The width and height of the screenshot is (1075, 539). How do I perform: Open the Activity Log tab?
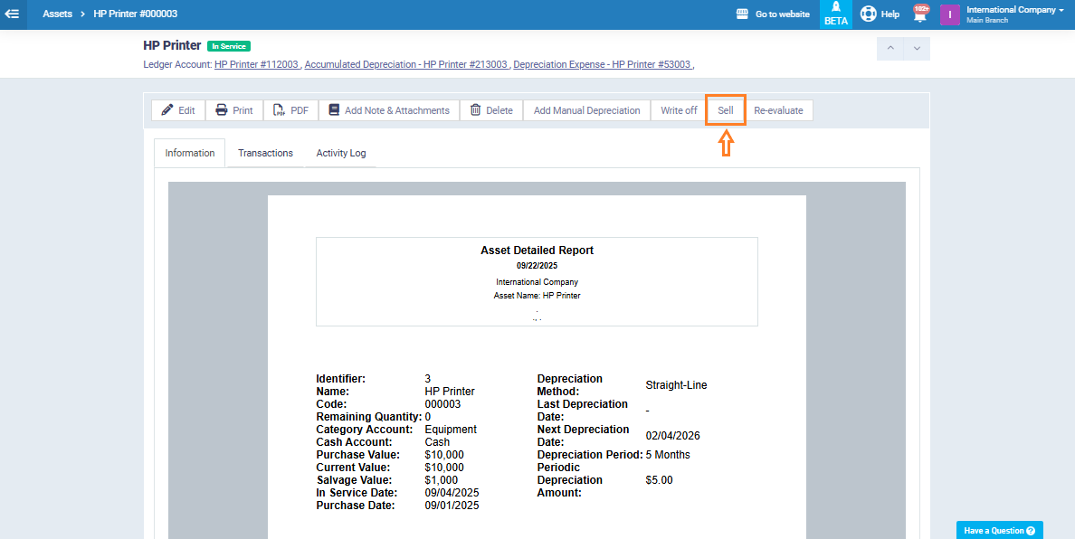(341, 153)
